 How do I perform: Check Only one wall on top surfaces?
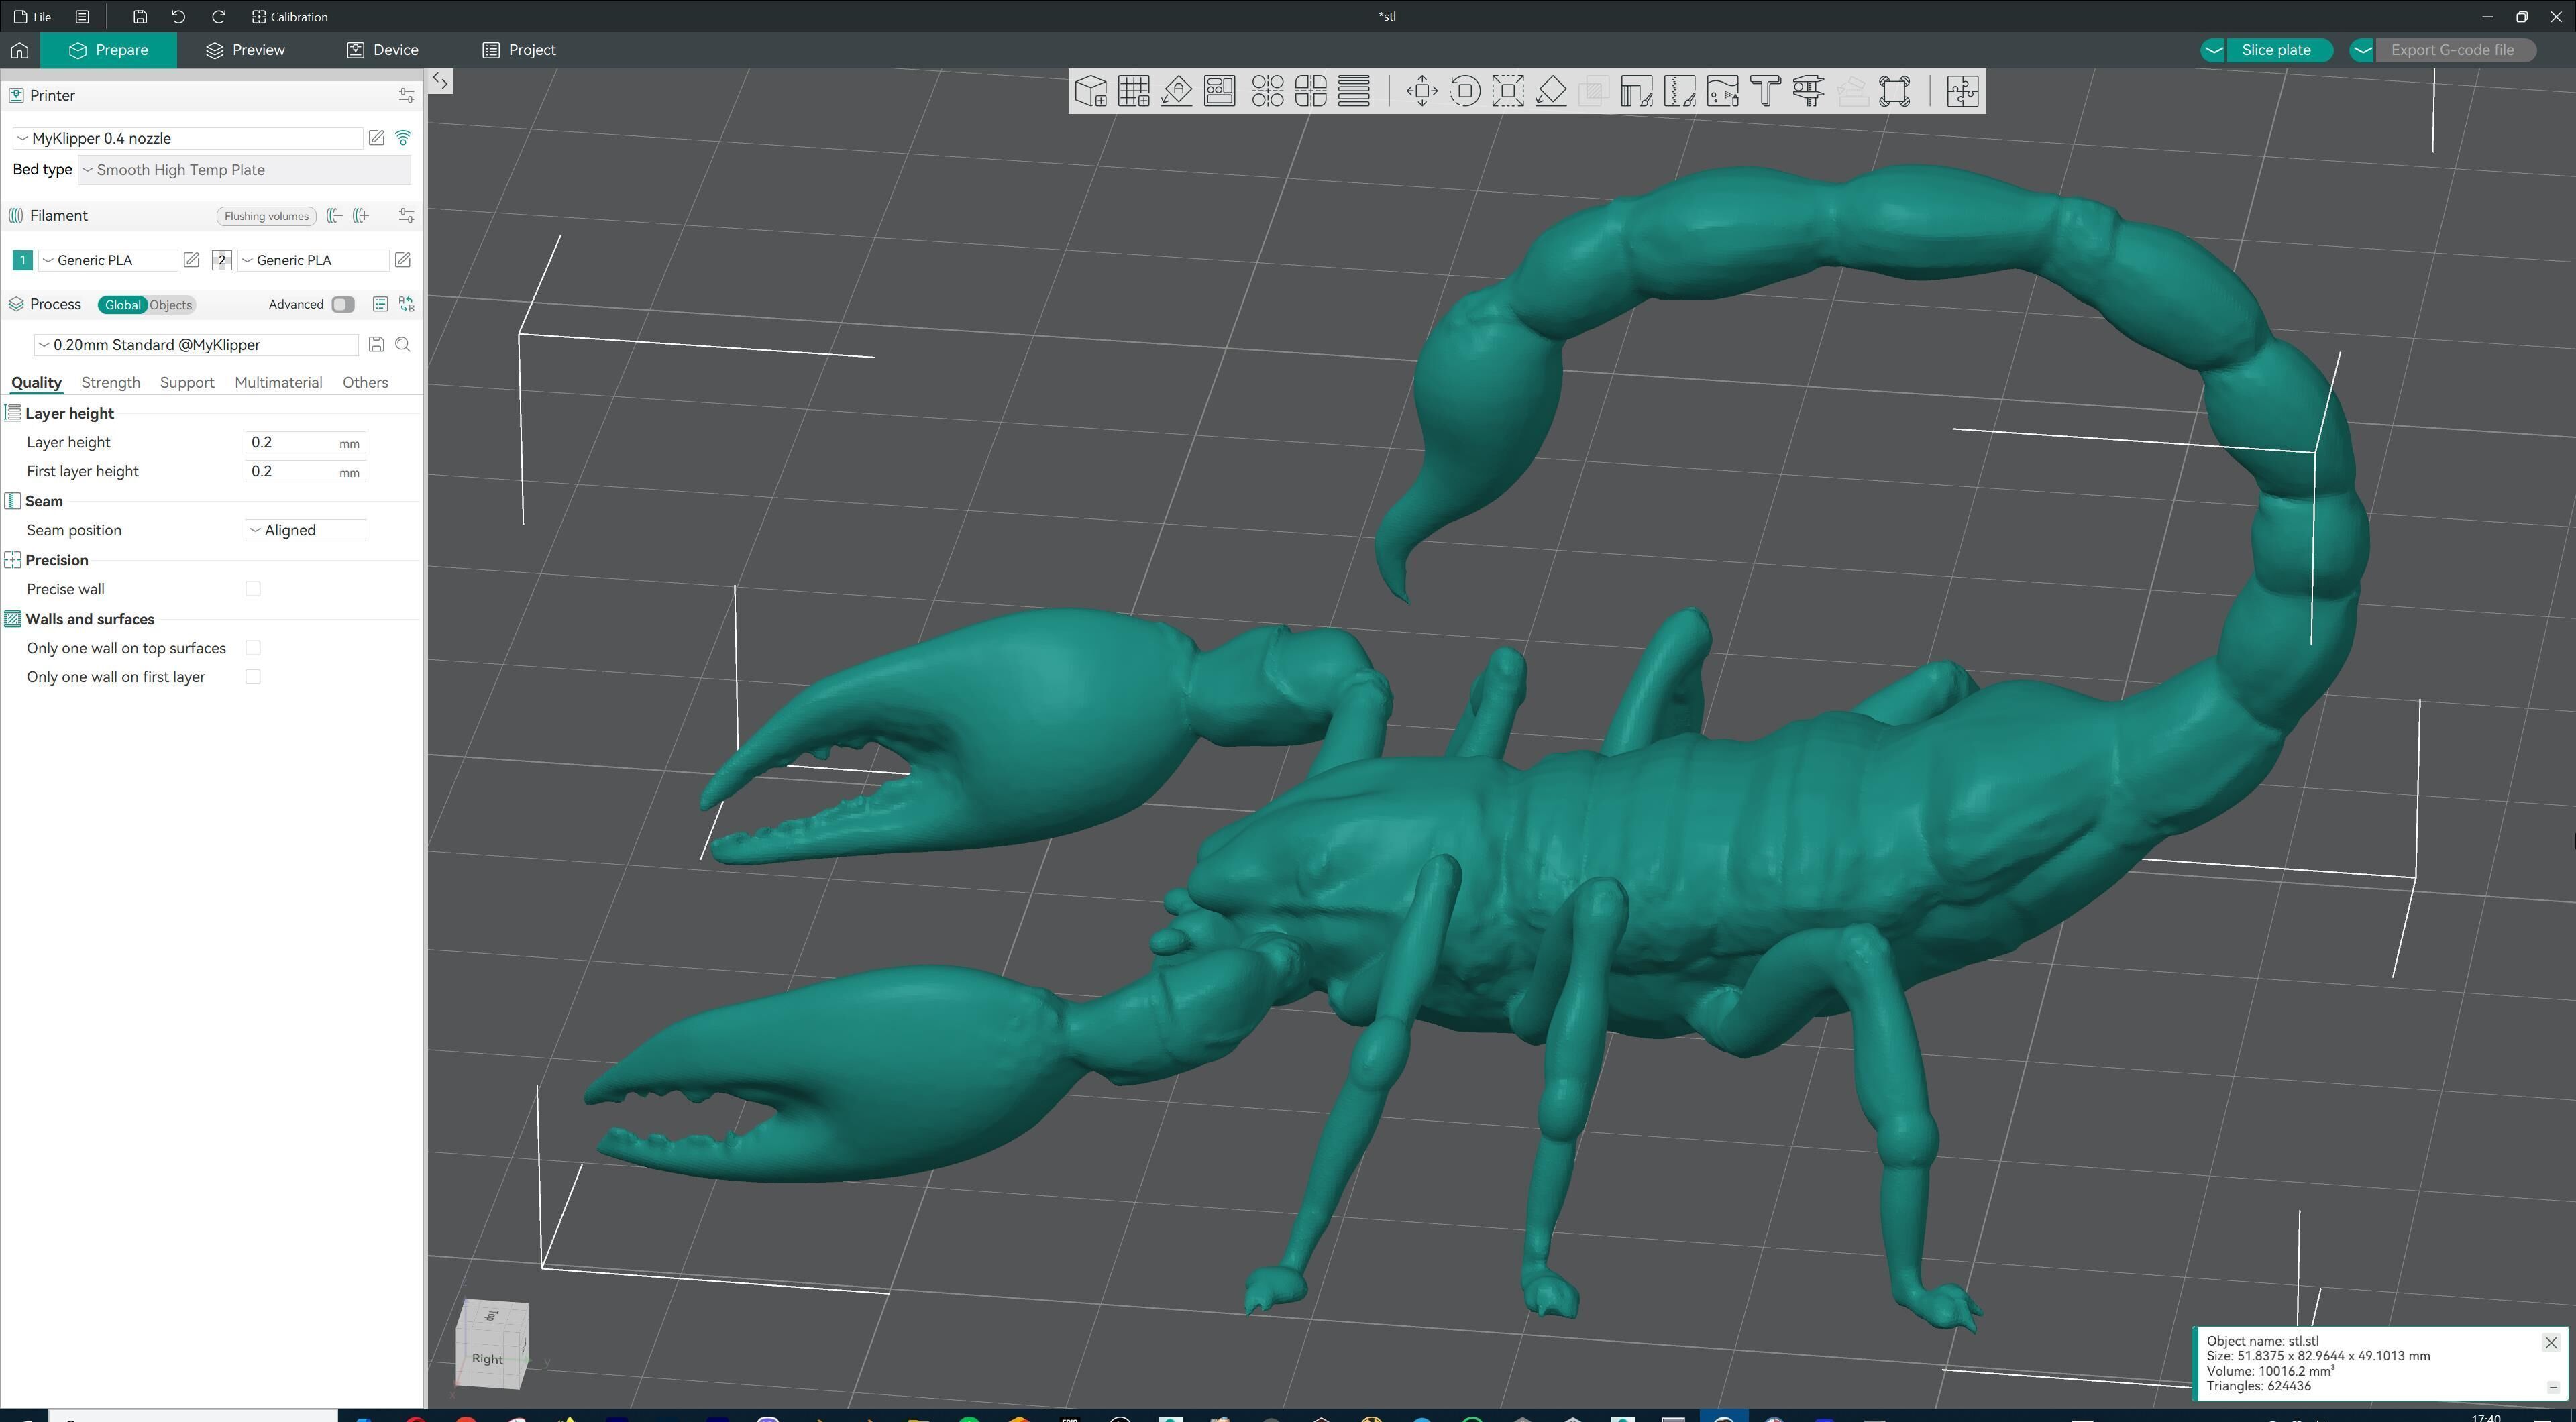click(253, 648)
